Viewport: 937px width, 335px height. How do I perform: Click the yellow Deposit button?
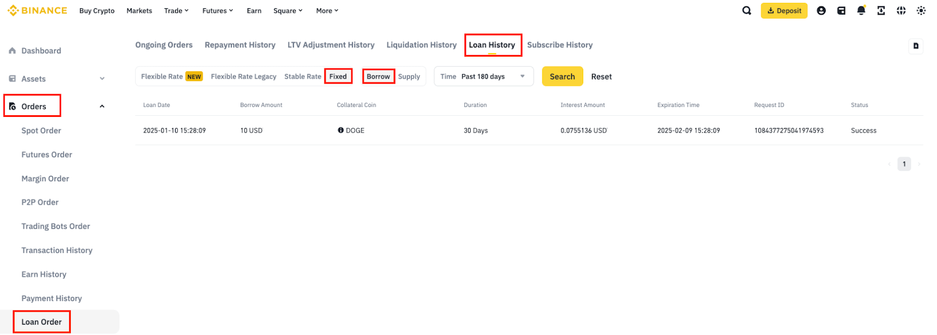[x=784, y=11]
